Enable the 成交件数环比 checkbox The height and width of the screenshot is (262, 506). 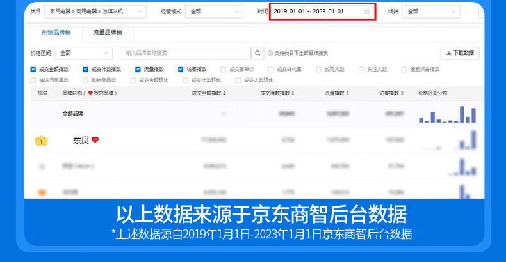click(x=186, y=80)
